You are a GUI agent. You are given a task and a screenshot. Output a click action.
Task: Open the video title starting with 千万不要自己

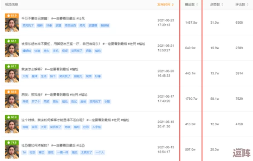[x=53, y=19]
